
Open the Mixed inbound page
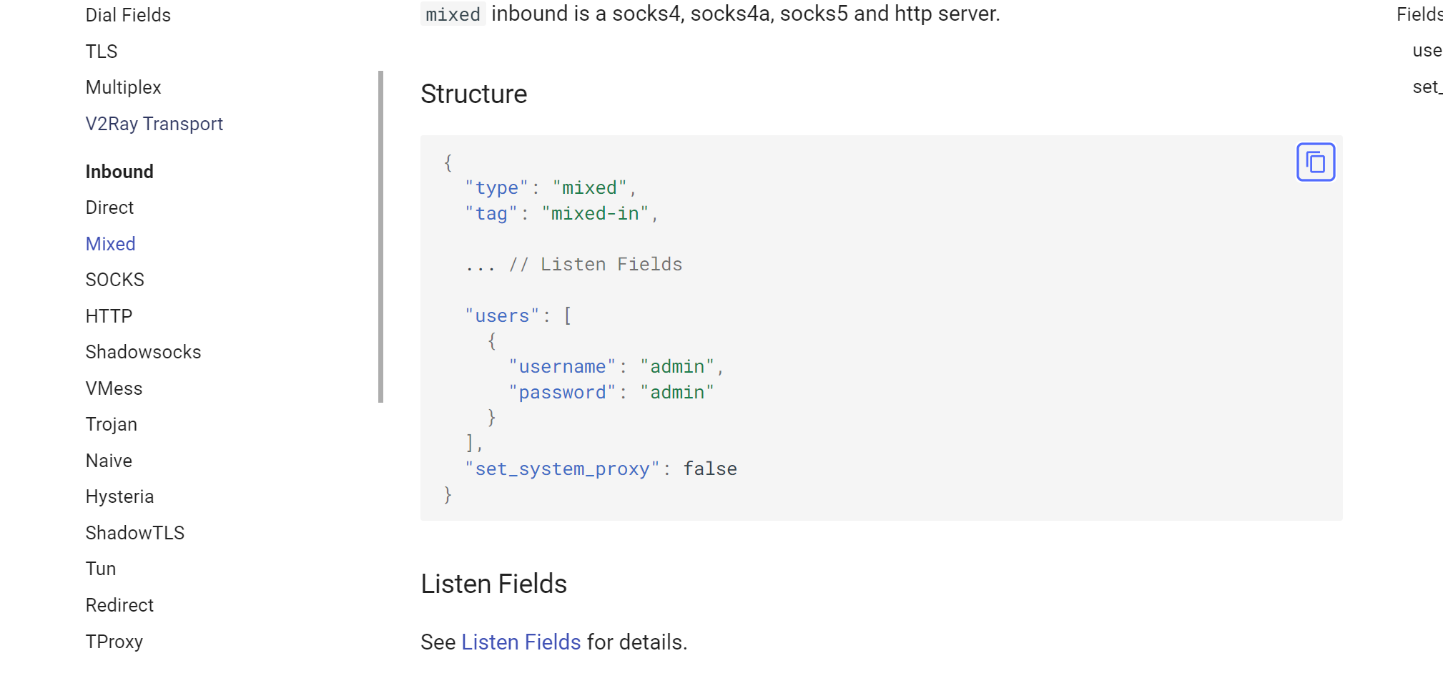pyautogui.click(x=110, y=243)
